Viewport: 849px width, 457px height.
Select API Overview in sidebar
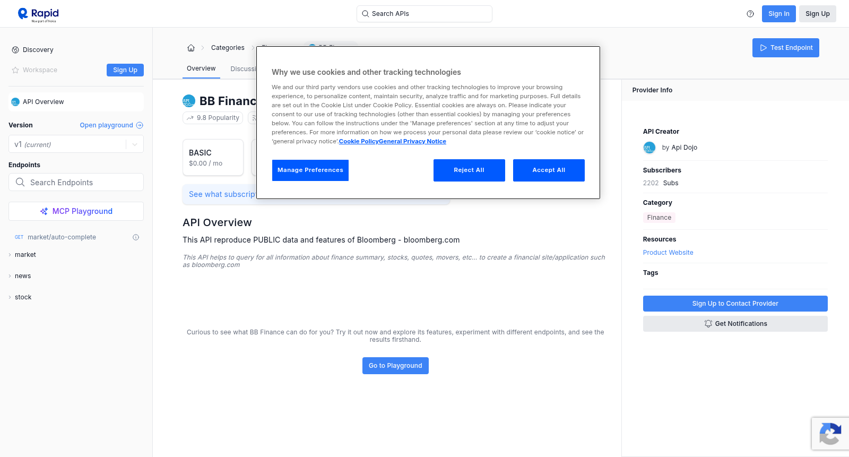[76, 102]
